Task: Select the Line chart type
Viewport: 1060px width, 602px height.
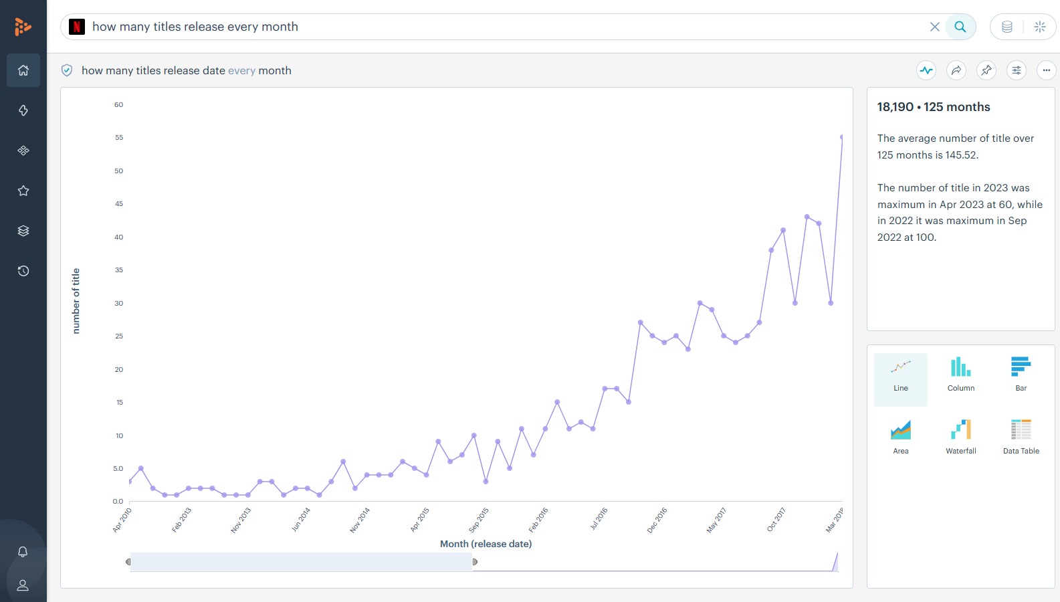Action: 901,379
